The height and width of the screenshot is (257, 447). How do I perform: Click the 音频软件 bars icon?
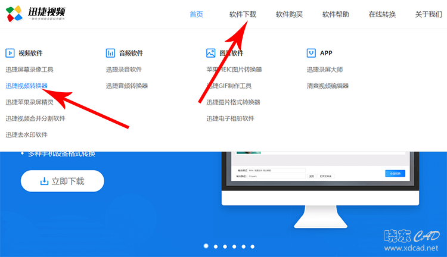click(110, 53)
